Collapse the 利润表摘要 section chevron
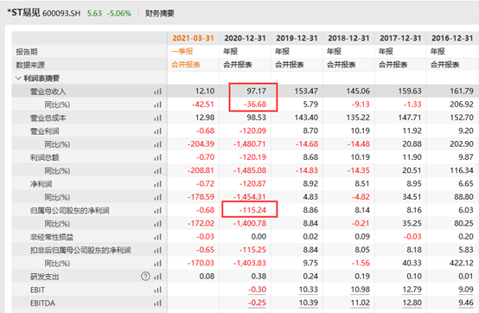The height and width of the screenshot is (313, 479). (18, 78)
